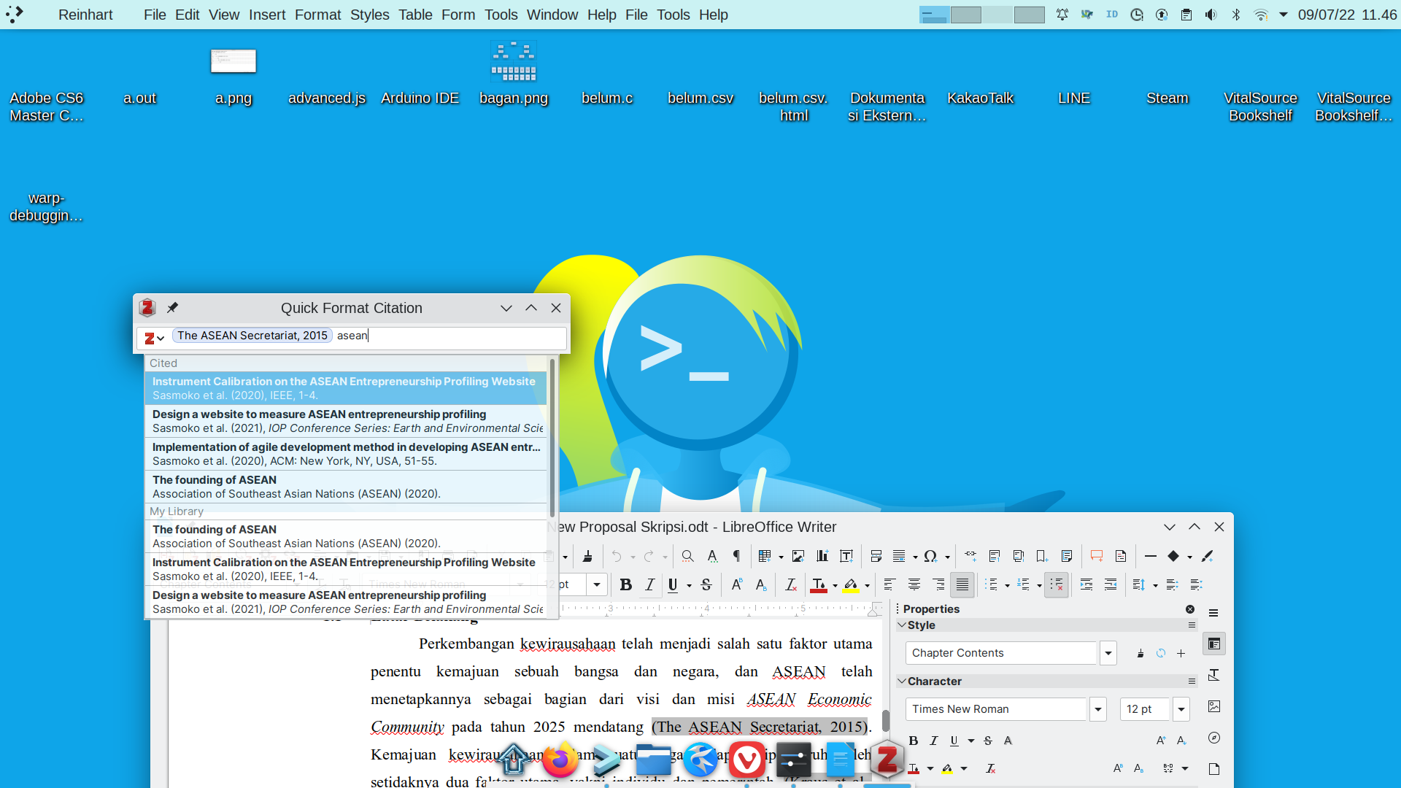This screenshot has width=1401, height=788.
Task: Open the Chapter Contents style dropdown
Action: 1108,653
